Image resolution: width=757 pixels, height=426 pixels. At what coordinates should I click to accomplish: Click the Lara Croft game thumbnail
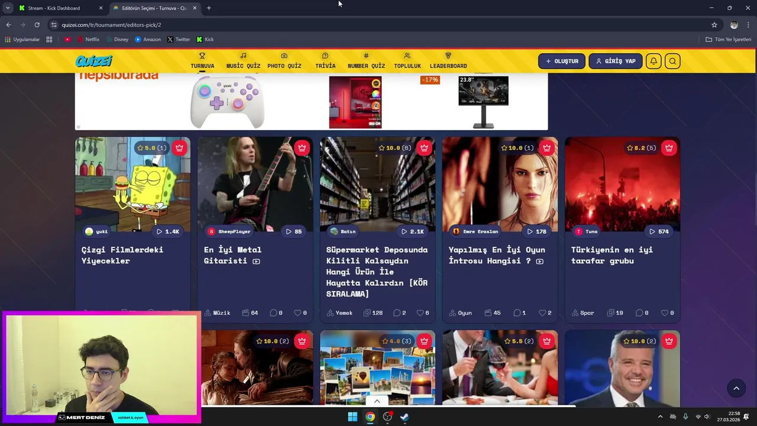pos(500,185)
